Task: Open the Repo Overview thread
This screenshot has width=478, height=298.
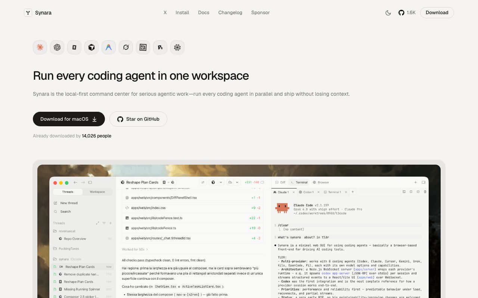Action: [82, 239]
